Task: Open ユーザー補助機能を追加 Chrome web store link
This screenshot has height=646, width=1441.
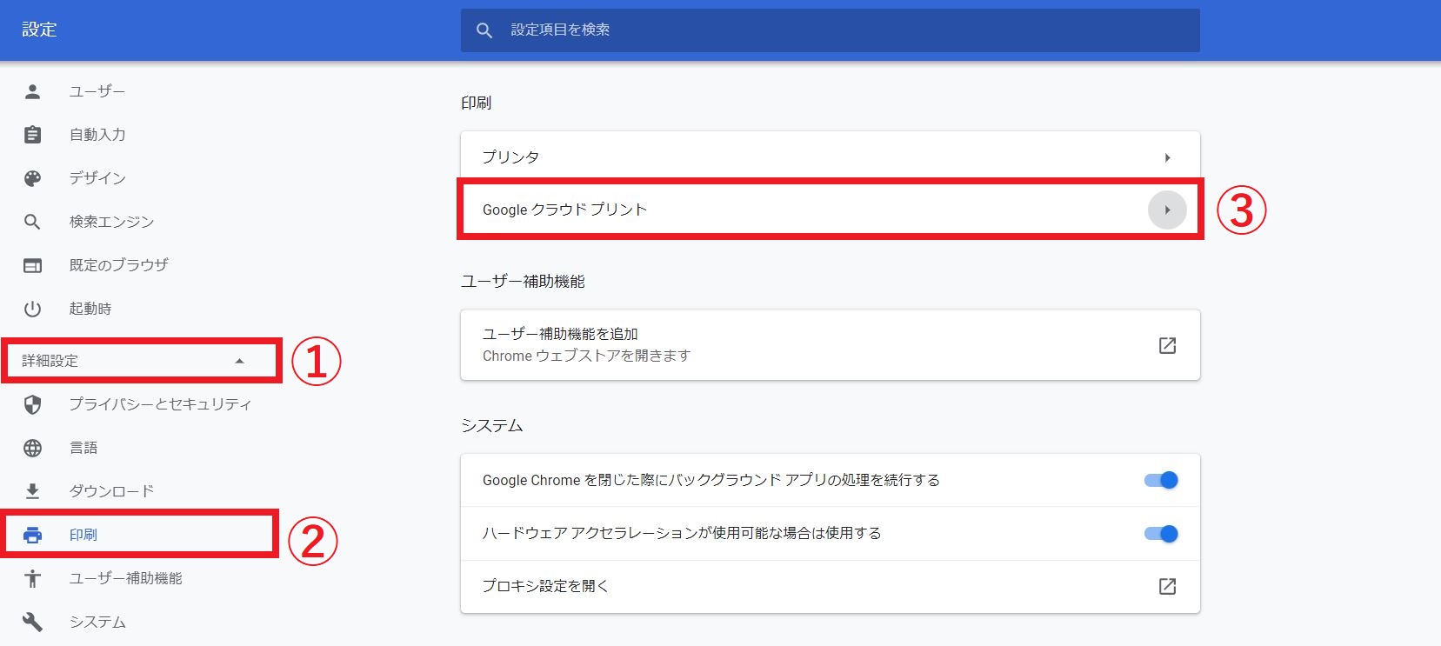Action: (831, 345)
